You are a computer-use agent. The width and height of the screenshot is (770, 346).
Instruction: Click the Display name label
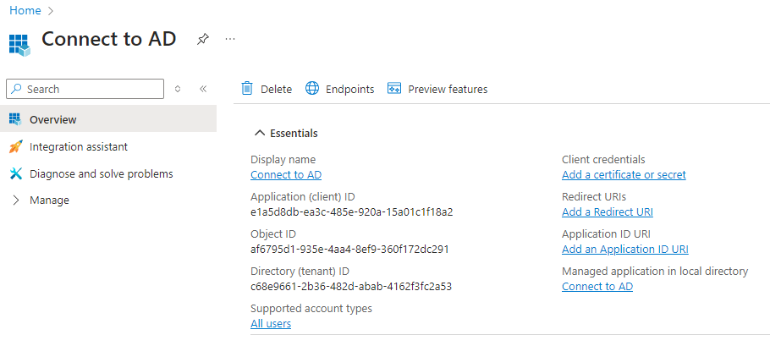point(283,160)
